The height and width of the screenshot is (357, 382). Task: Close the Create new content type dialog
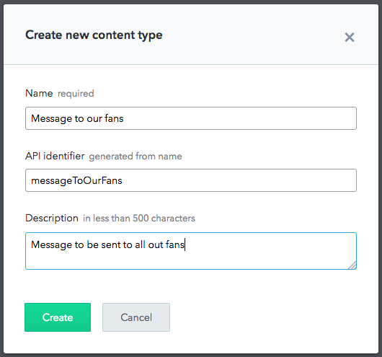[x=350, y=38]
